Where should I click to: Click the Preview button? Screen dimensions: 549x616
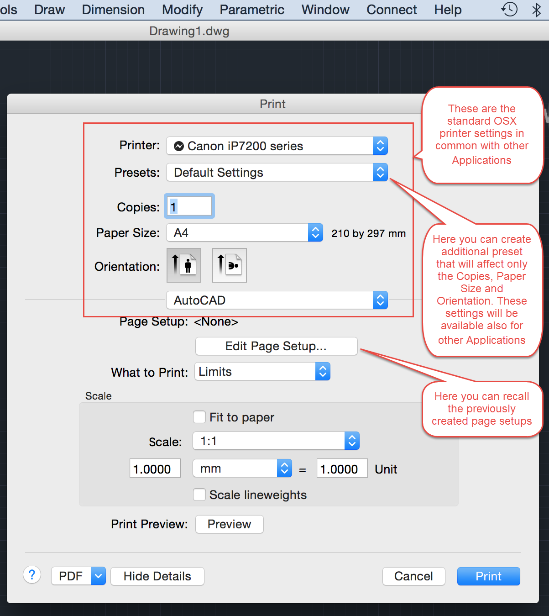coord(229,524)
